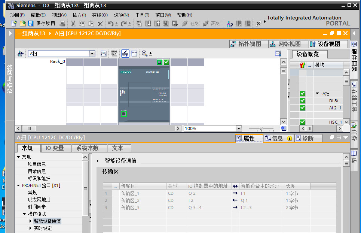The width and height of the screenshot is (361, 233).
Task: Click the copy icon in main toolbar
Action: (x=82, y=23)
